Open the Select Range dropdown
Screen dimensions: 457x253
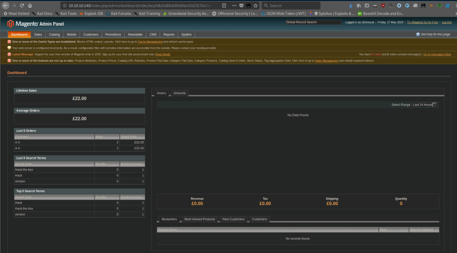click(424, 105)
